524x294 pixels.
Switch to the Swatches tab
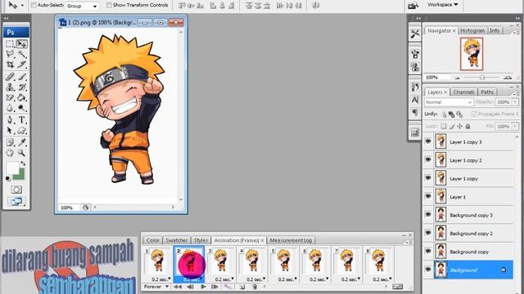tap(177, 240)
